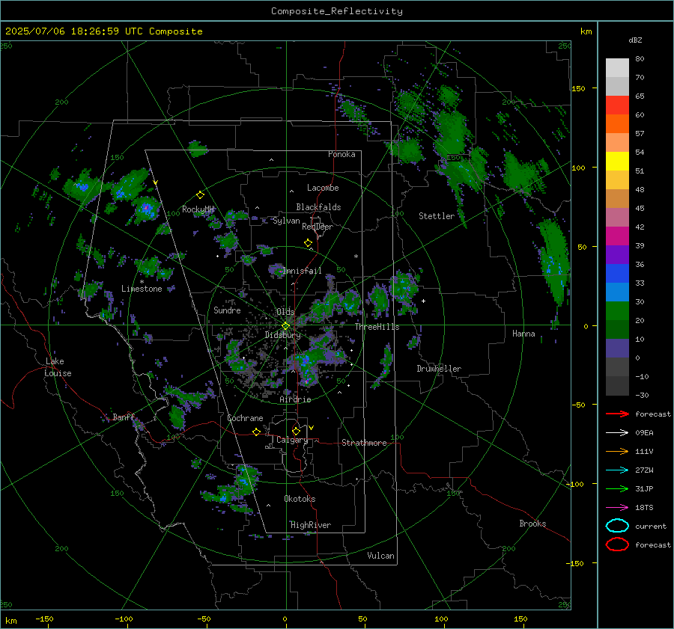
Task: Click the red swatch in dBZ scale
Action: point(617,105)
